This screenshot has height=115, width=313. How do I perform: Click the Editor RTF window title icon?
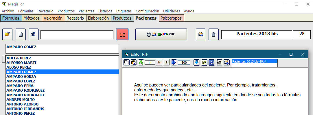tap(126, 54)
